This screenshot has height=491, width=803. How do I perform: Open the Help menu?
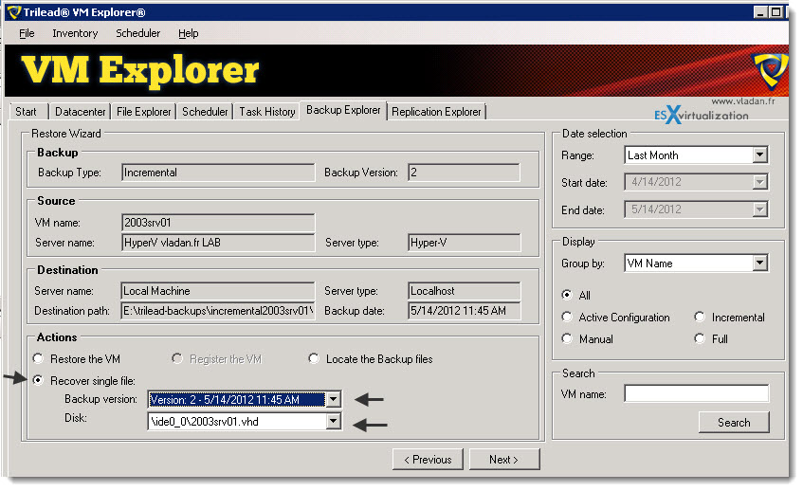coord(188,33)
